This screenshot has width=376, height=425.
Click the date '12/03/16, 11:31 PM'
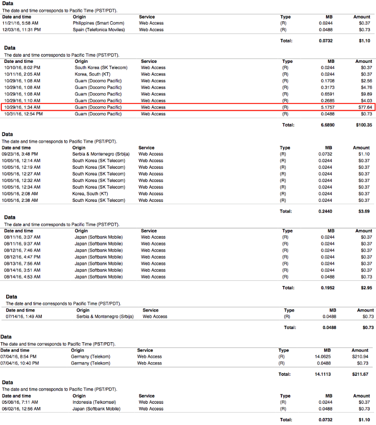(22, 30)
